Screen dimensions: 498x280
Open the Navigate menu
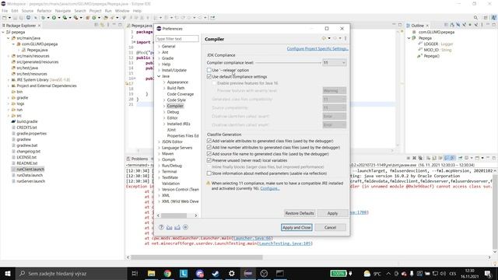coord(63,11)
